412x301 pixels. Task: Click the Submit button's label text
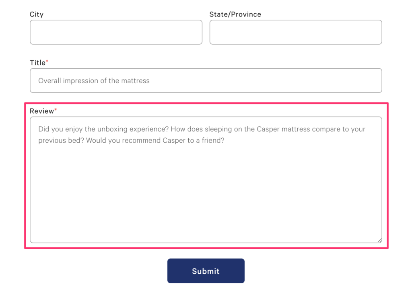click(206, 271)
